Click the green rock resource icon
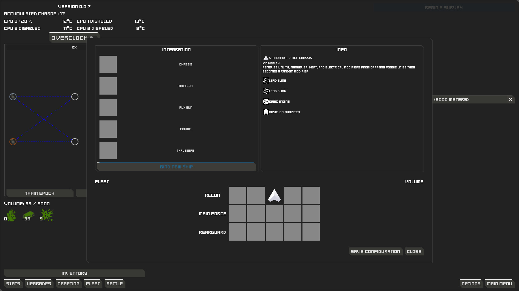Screen dimensions: 519x291 (11, 215)
